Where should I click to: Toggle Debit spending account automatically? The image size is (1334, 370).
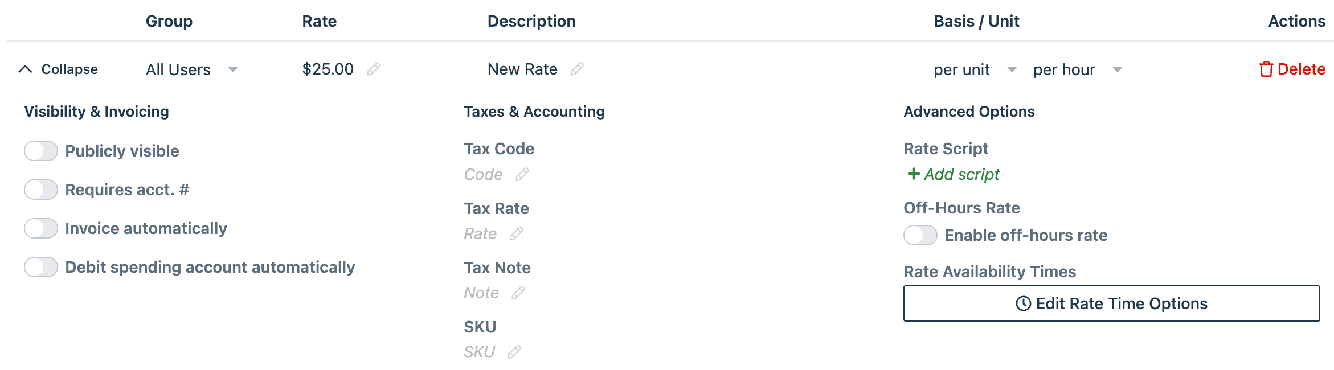click(40, 267)
